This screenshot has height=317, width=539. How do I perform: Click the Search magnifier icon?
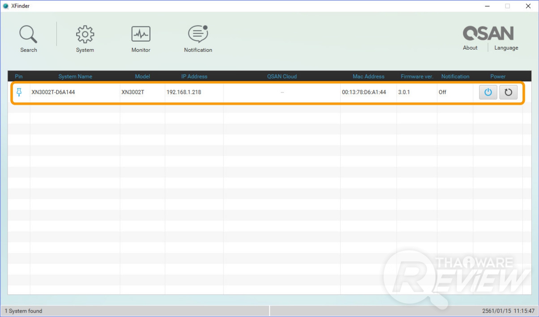tap(28, 34)
